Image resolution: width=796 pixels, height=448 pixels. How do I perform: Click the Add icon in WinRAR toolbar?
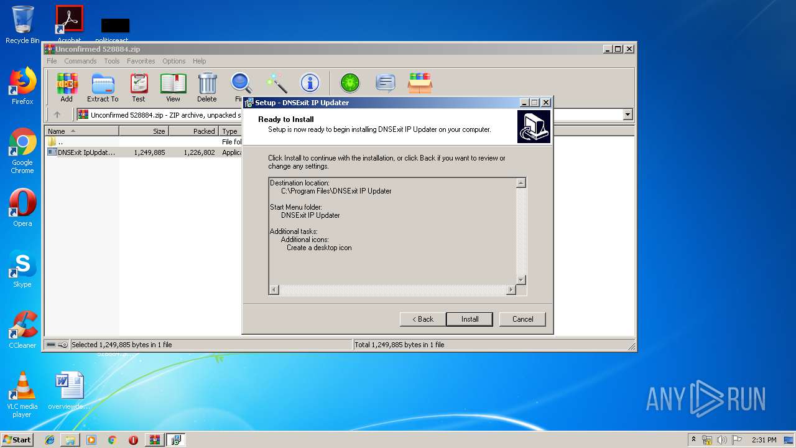pyautogui.click(x=67, y=87)
